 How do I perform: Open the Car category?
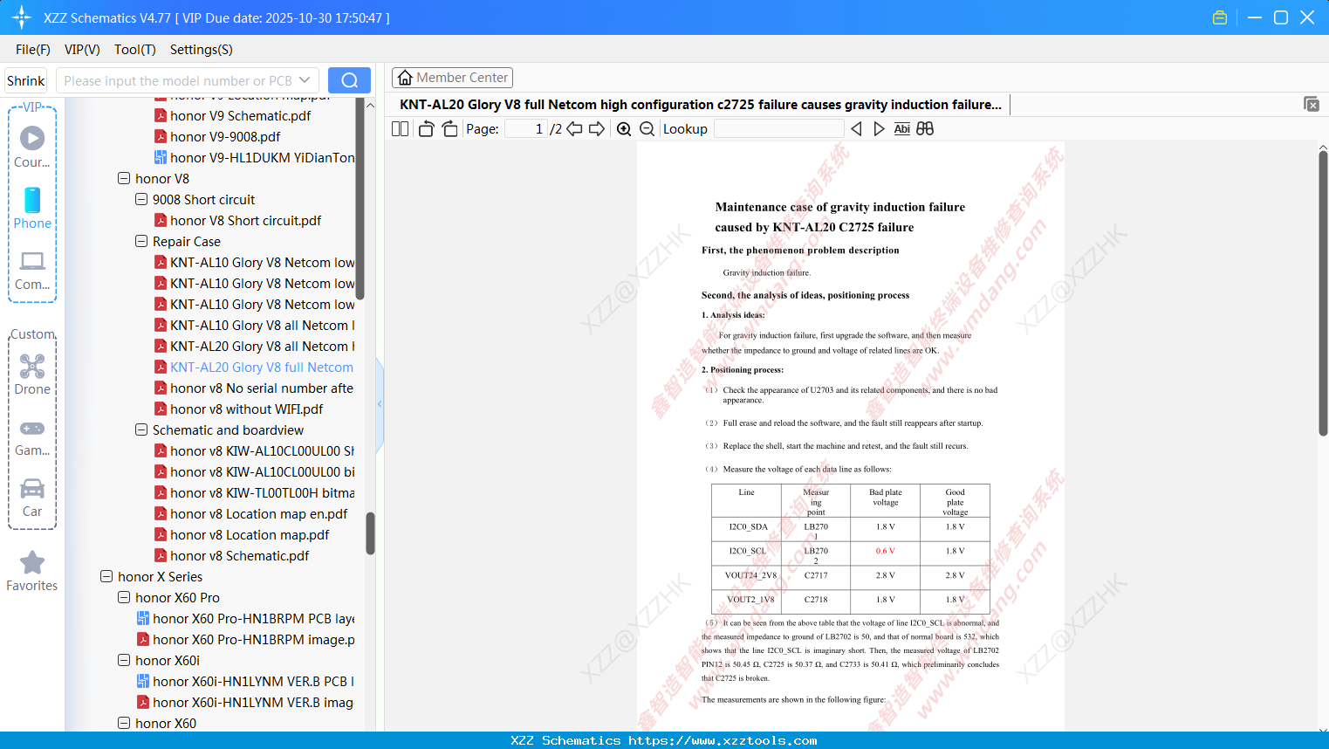click(32, 498)
